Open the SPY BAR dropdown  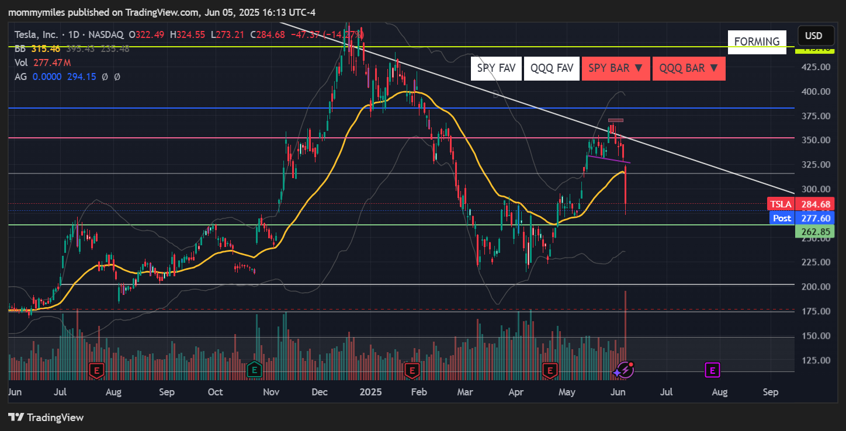point(616,68)
